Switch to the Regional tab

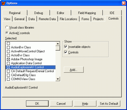tap(15, 13)
